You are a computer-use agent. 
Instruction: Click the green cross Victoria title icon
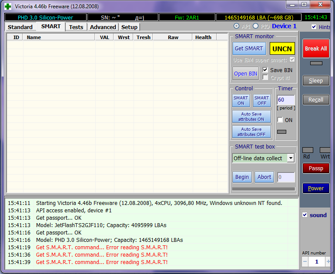pos(7,7)
